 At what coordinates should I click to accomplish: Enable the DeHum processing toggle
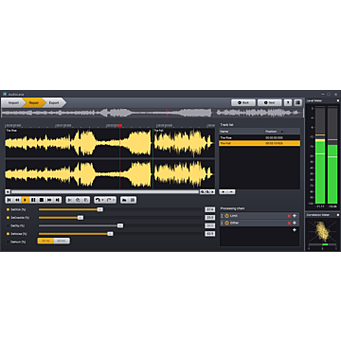[8, 242]
